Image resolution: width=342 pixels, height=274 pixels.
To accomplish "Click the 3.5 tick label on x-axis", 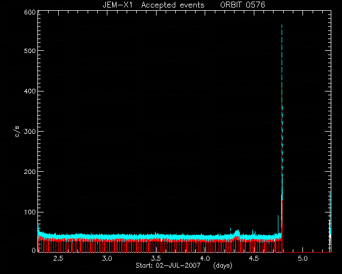I will [156, 258].
